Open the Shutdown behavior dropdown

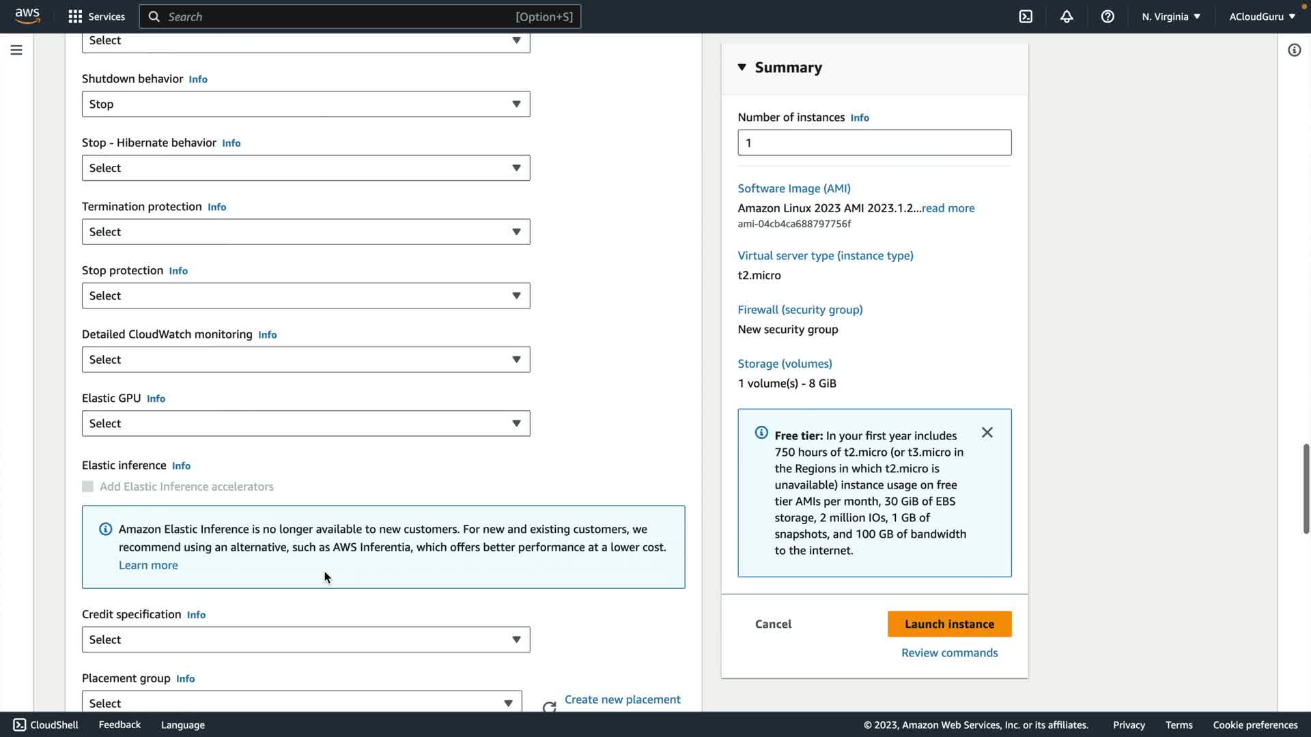click(305, 104)
